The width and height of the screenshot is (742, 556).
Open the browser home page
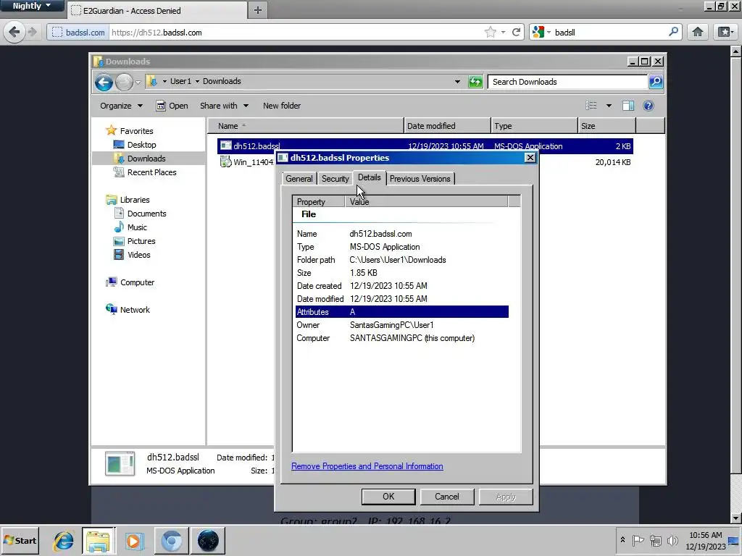coord(698,32)
